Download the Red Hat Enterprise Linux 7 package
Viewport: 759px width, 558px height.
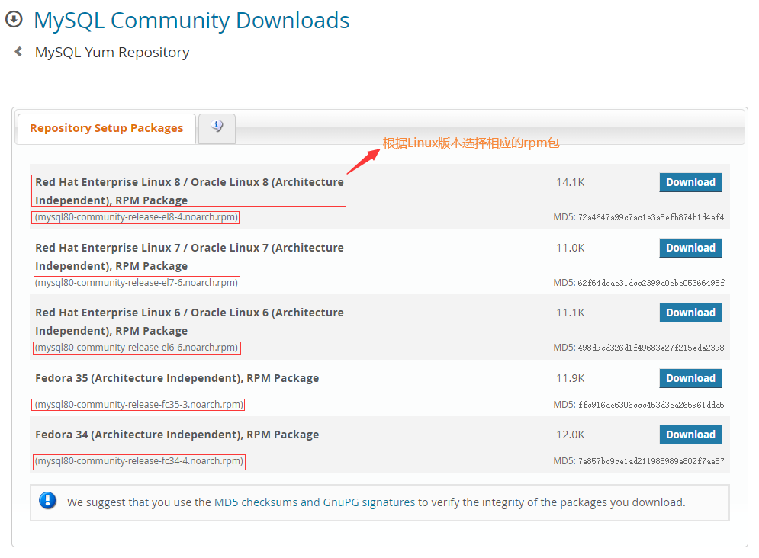click(x=690, y=248)
